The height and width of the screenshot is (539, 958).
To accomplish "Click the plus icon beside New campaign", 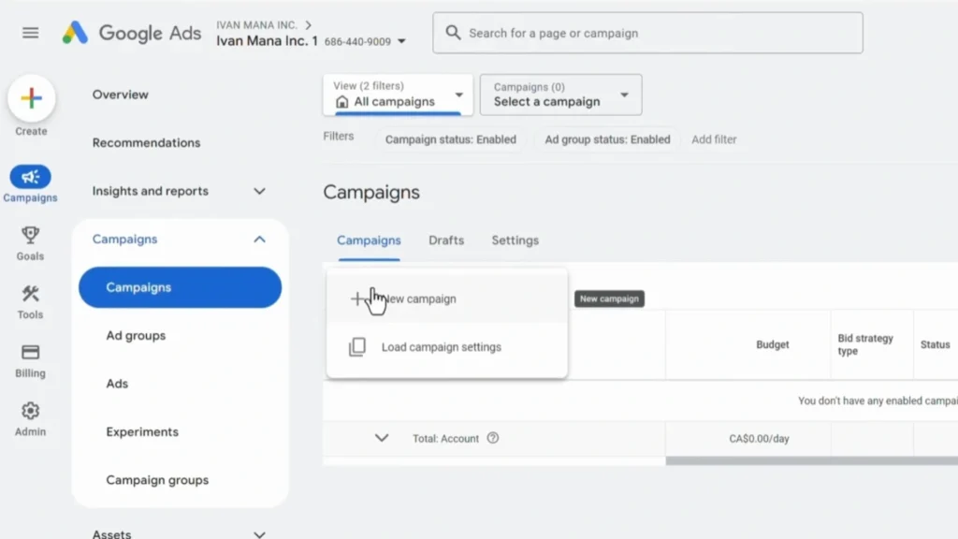I will click(x=357, y=299).
